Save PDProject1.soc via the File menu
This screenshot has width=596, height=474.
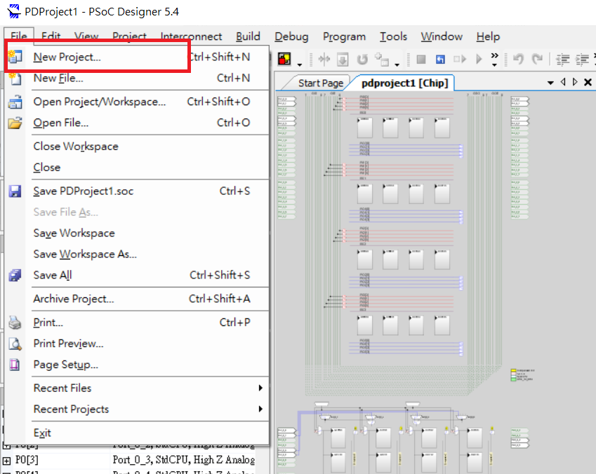[x=137, y=191]
